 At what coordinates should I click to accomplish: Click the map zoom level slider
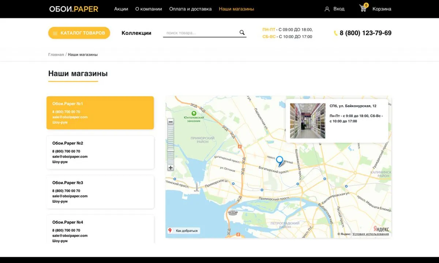[x=170, y=145]
